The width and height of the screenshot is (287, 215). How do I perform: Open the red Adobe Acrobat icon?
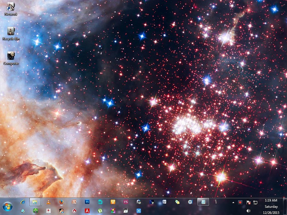pyautogui.click(x=87, y=211)
